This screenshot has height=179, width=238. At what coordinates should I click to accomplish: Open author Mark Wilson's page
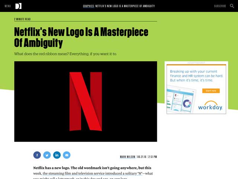tap(128, 157)
